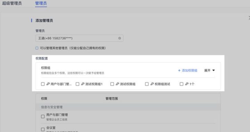The height and width of the screenshot is (132, 250).
Task: Check the 1个 permission group checkbox
Action: 182,84
